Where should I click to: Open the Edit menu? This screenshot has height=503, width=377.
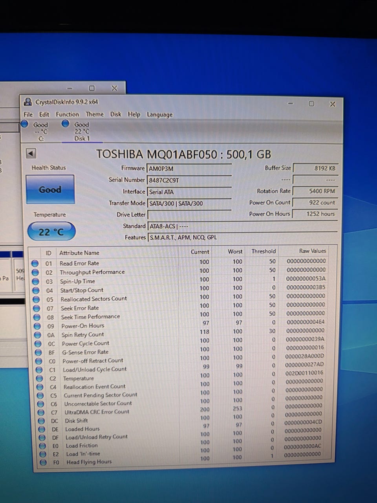click(44, 114)
